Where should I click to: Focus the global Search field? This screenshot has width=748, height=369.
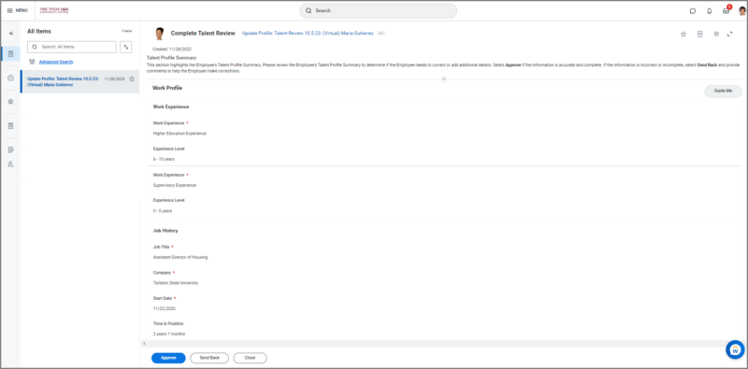[x=378, y=10]
